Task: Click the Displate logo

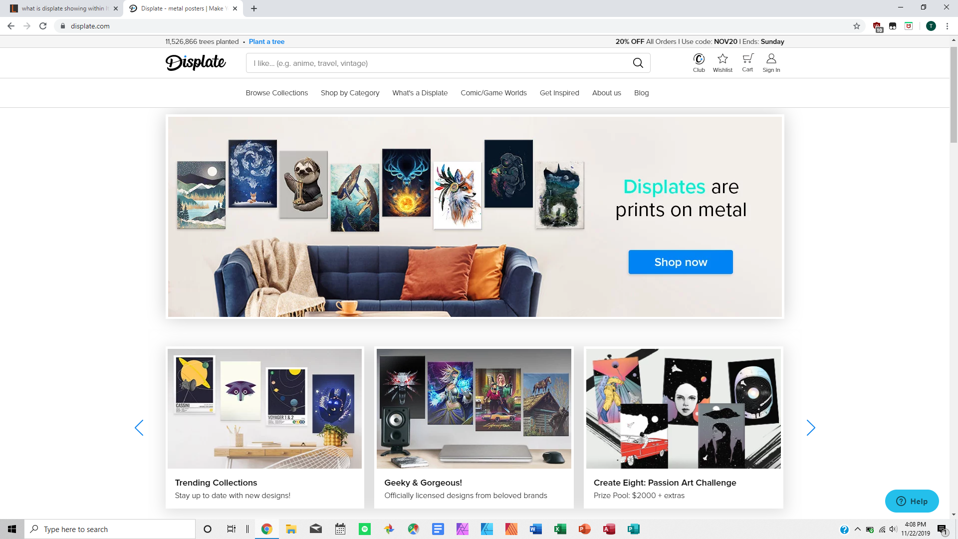Action: pyautogui.click(x=196, y=62)
